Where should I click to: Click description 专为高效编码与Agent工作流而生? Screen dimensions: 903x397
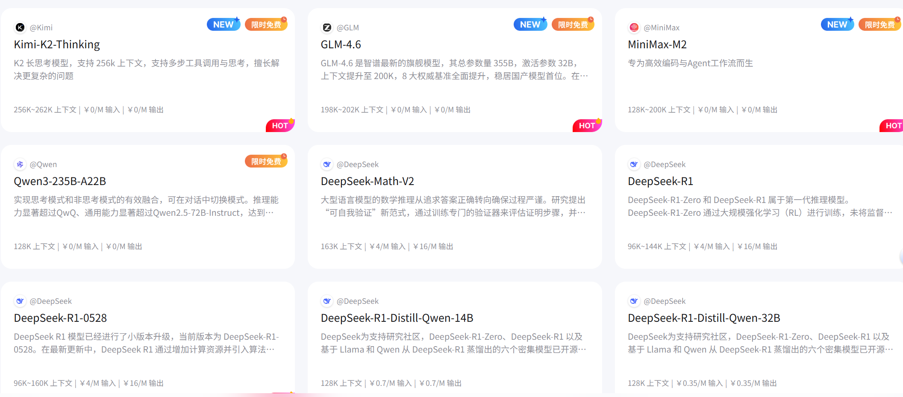pos(690,63)
